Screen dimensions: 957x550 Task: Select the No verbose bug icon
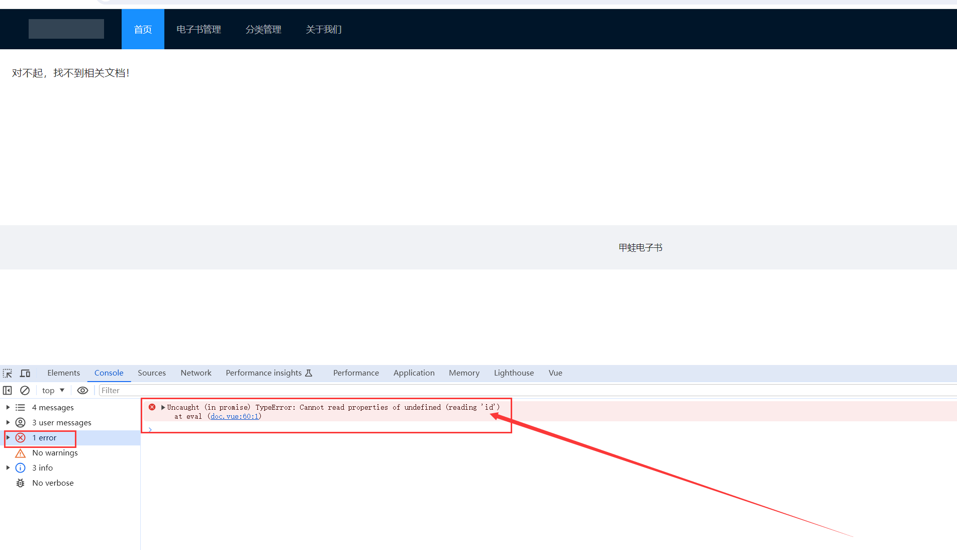[x=20, y=483]
